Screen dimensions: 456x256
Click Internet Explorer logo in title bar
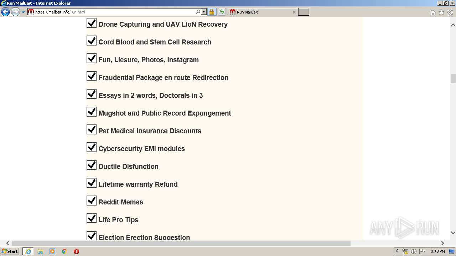click(x=4, y=3)
